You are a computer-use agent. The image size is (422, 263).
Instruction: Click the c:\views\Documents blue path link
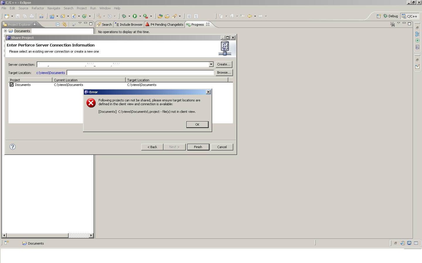coord(51,73)
